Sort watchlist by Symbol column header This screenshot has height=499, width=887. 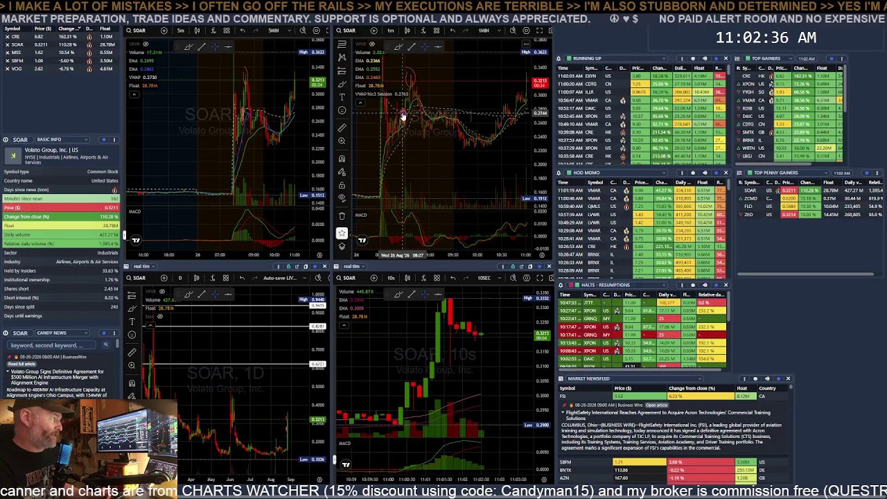(x=12, y=28)
